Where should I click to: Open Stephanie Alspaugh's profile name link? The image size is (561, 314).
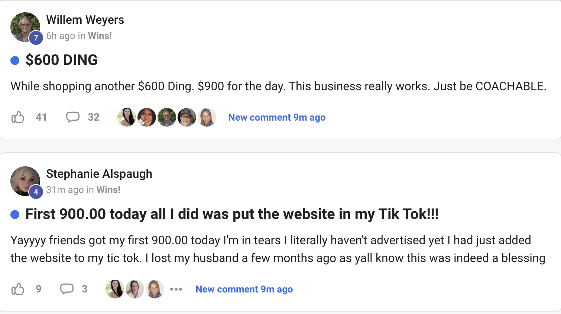[x=99, y=174]
